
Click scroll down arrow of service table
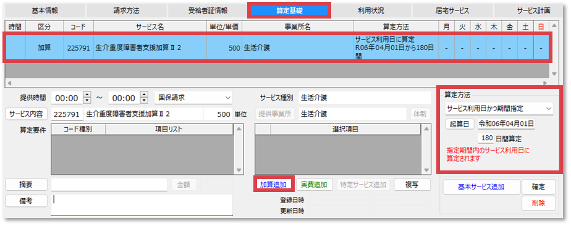(x=554, y=74)
